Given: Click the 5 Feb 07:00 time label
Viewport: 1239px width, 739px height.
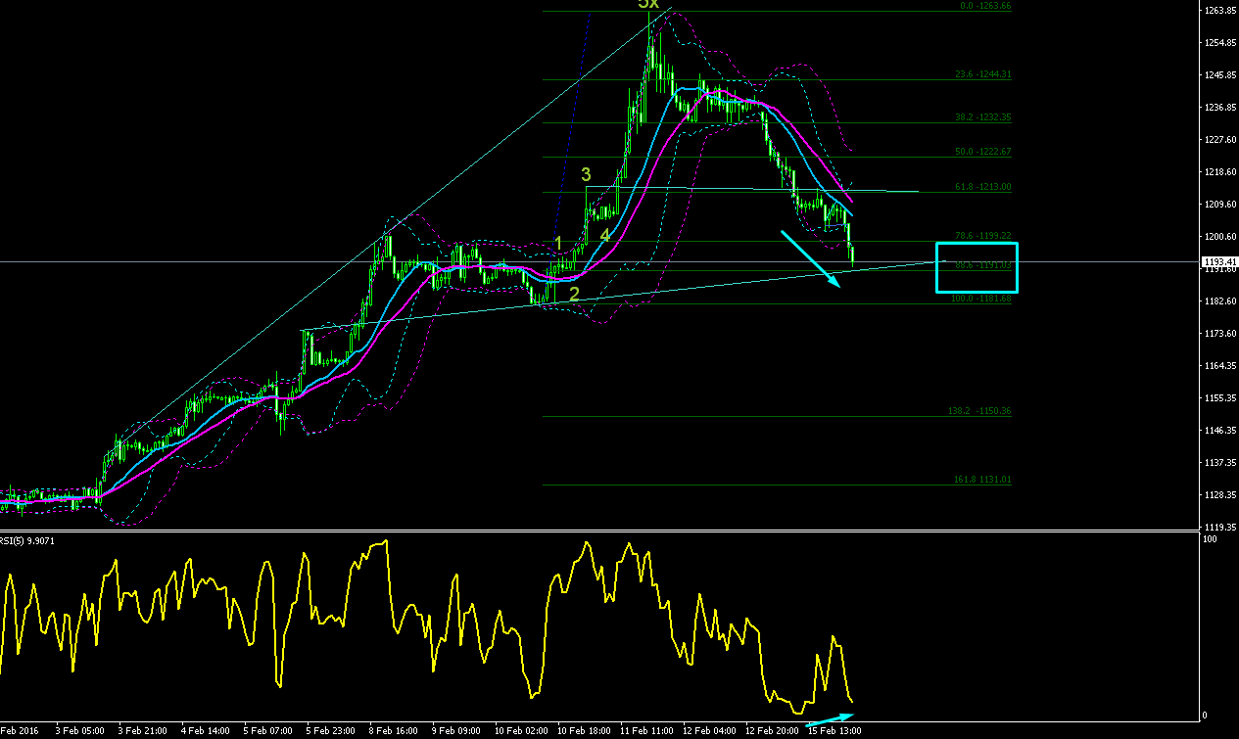Looking at the screenshot, I should [x=268, y=730].
